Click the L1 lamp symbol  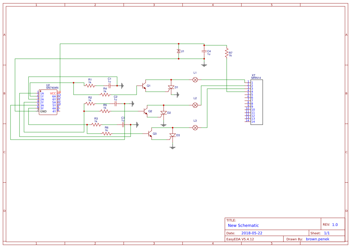(x=195, y=80)
